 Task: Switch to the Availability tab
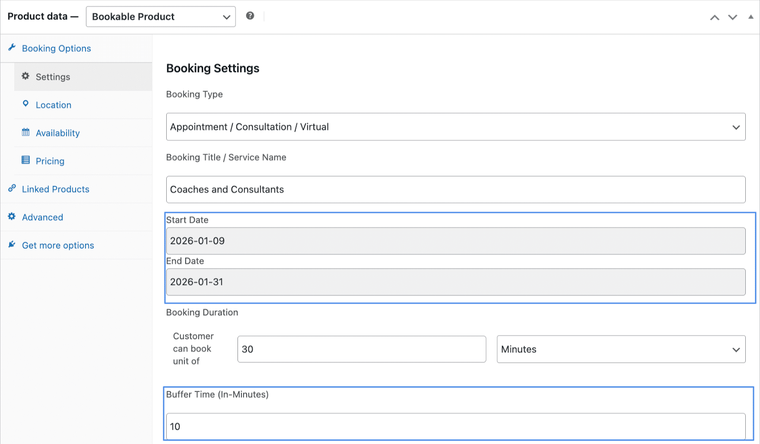point(83,133)
